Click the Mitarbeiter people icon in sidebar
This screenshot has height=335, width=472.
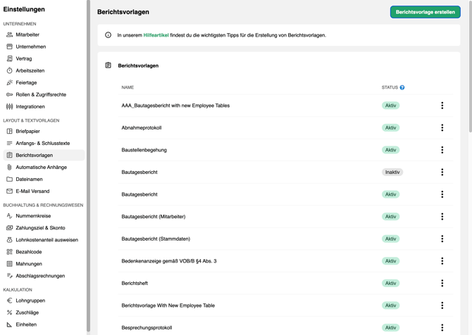pos(10,34)
